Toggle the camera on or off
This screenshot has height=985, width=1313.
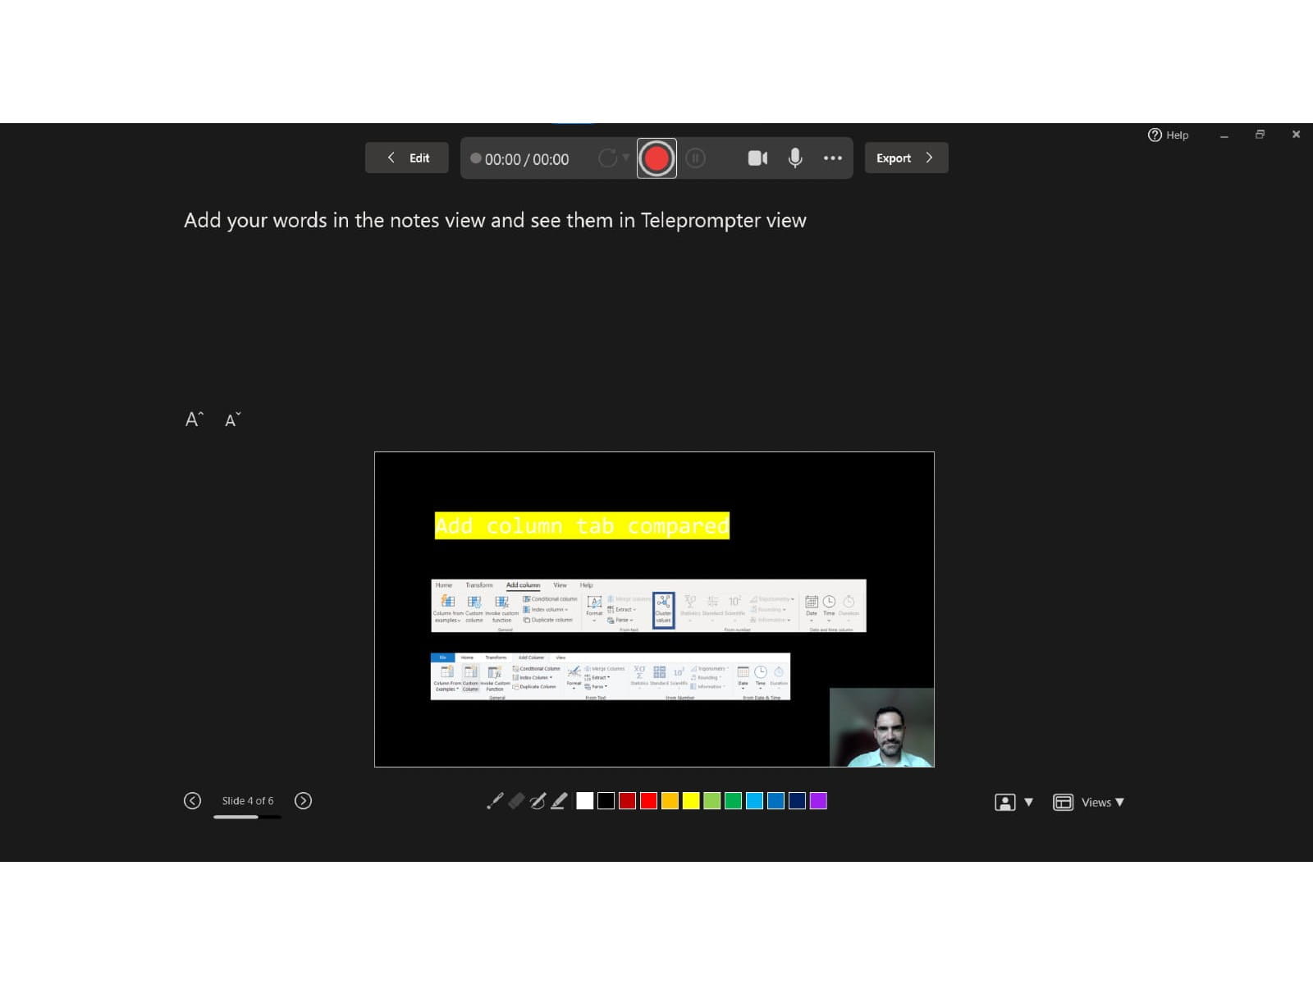757,158
